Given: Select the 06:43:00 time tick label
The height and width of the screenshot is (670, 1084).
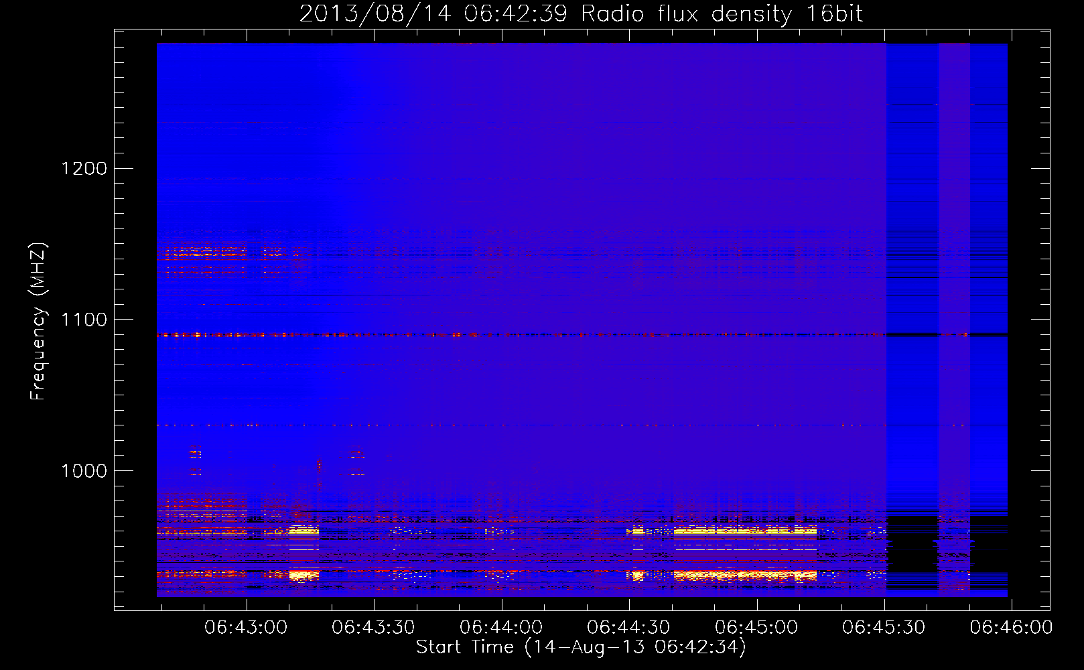Looking at the screenshot, I should coord(246,628).
